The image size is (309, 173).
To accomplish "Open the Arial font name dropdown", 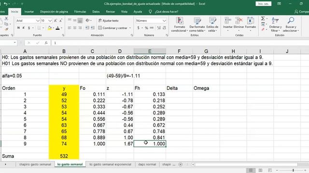I will (x=38, y=21).
